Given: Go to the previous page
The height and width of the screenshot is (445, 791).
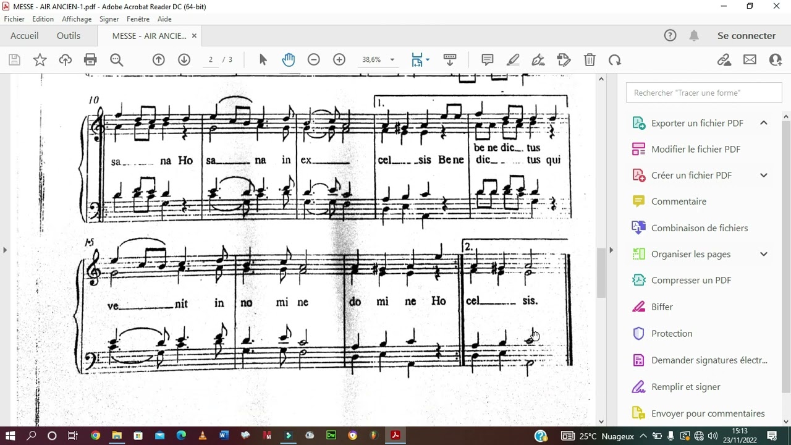Looking at the screenshot, I should 159,60.
